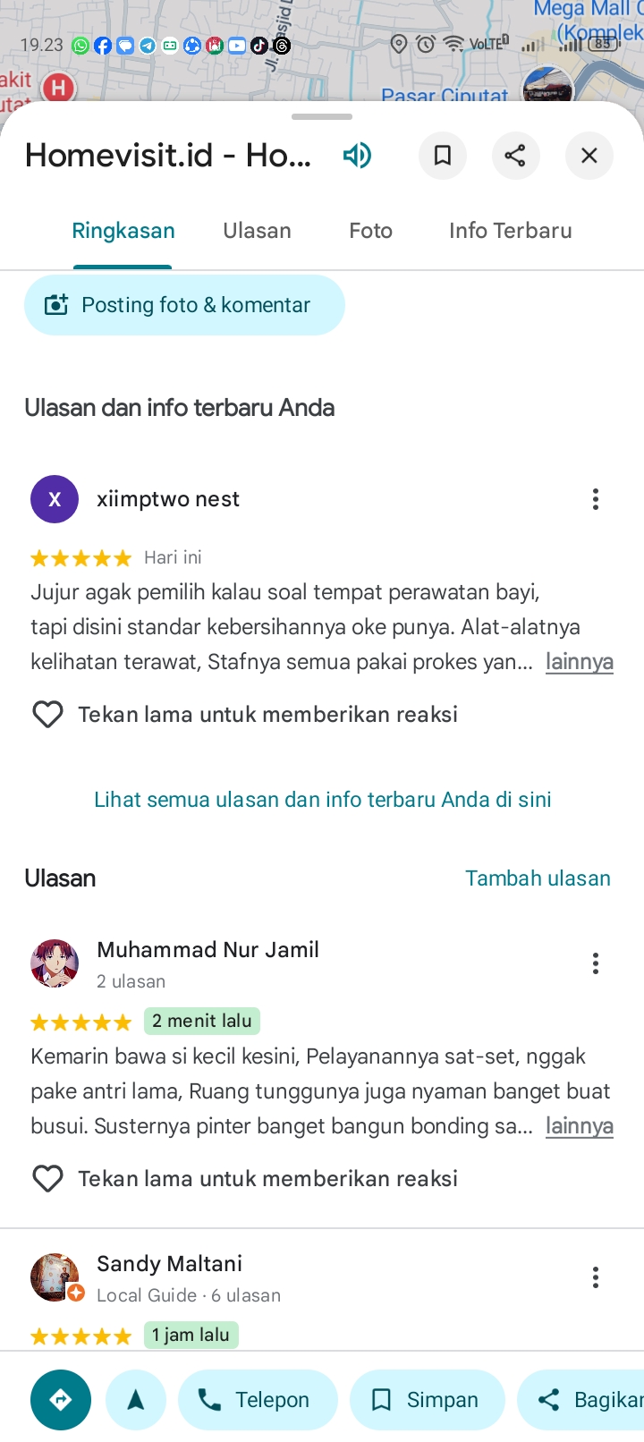The width and height of the screenshot is (644, 1442).
Task: Like xiimptwo nest's review with the heart icon
Action: [47, 714]
